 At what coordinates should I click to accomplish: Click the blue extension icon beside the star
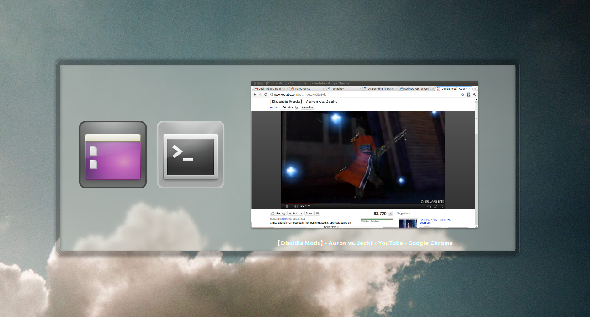pyautogui.click(x=468, y=95)
